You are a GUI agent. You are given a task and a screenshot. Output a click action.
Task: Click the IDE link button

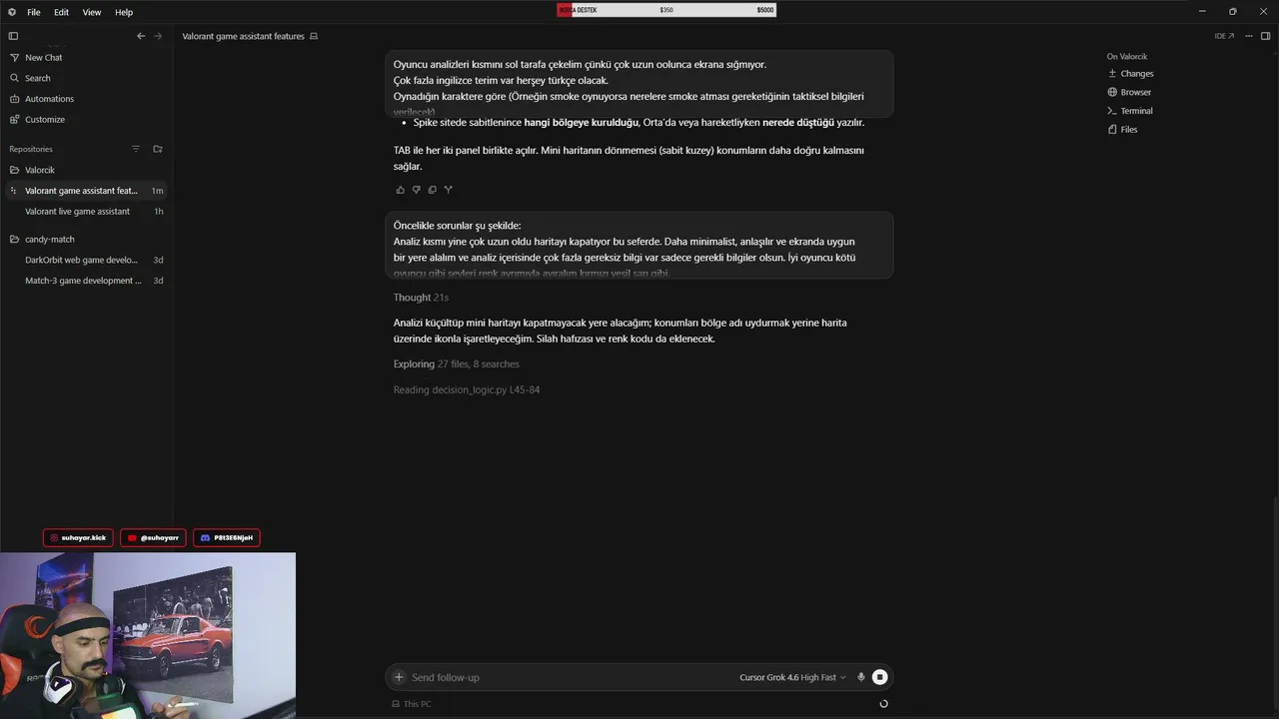[1224, 36]
